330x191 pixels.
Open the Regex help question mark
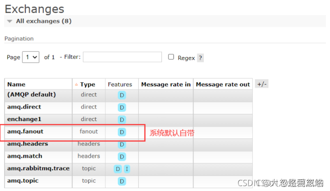tap(200, 58)
